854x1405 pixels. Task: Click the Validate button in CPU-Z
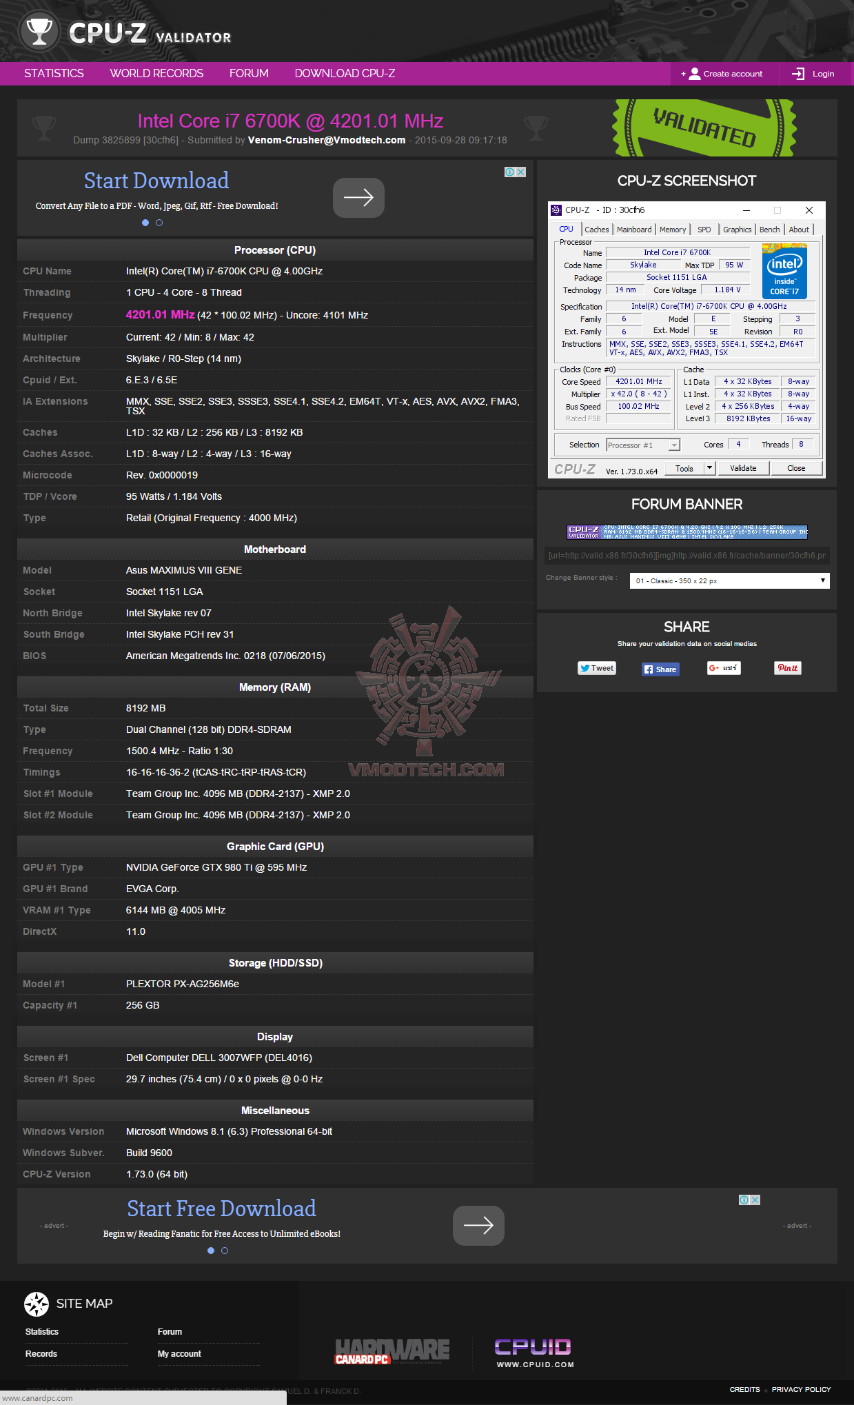click(x=743, y=468)
